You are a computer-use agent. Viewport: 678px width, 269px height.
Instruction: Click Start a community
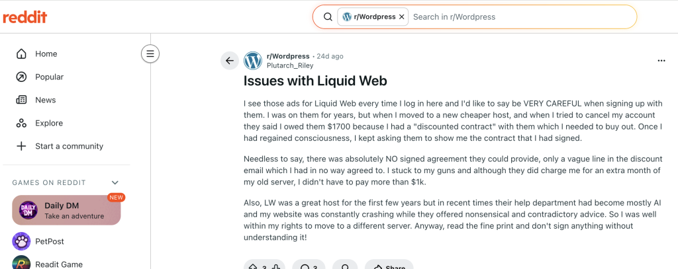(69, 146)
